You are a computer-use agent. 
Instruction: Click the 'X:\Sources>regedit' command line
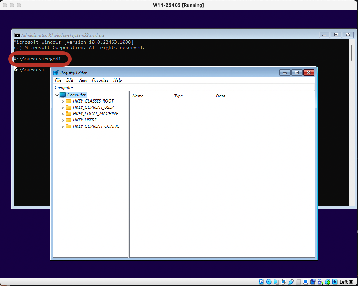39,59
